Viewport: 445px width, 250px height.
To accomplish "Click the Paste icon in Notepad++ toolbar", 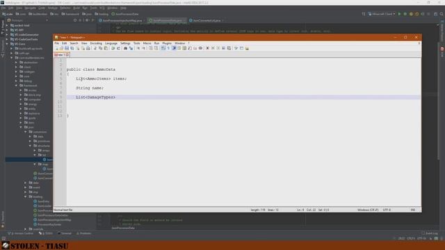I will [x=106, y=48].
